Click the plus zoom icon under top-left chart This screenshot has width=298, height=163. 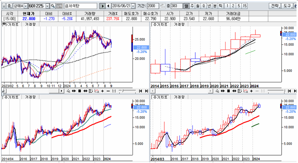[x=103, y=91]
